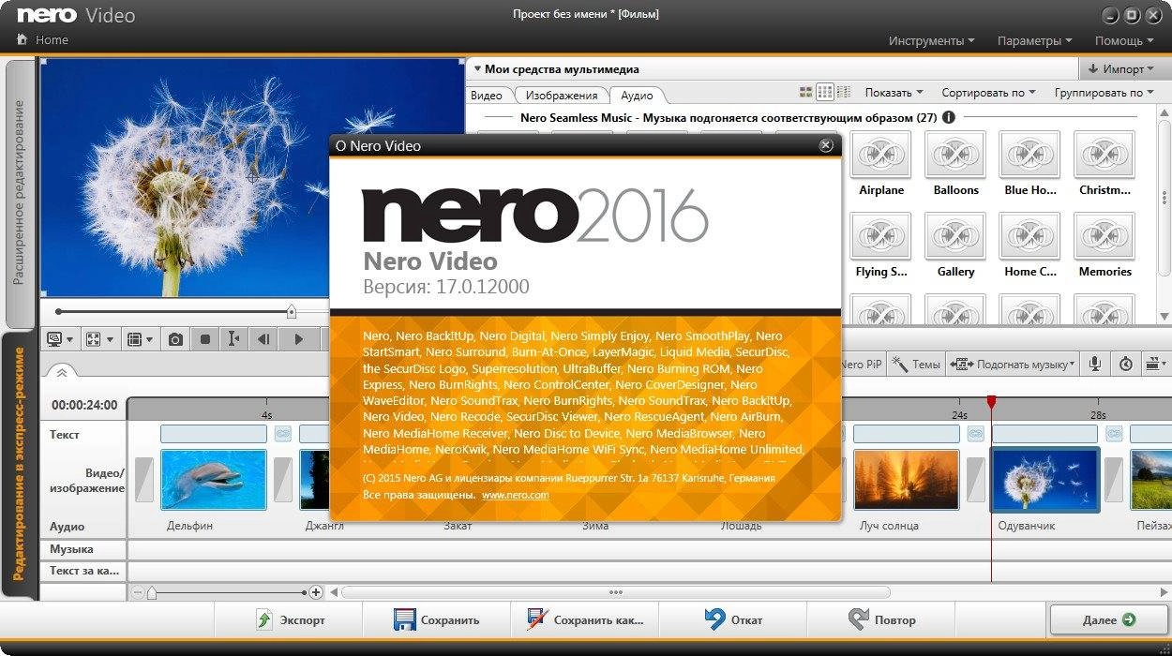Open the preview display mode dropdown
Viewport: 1172px width, 656px height.
(60, 339)
